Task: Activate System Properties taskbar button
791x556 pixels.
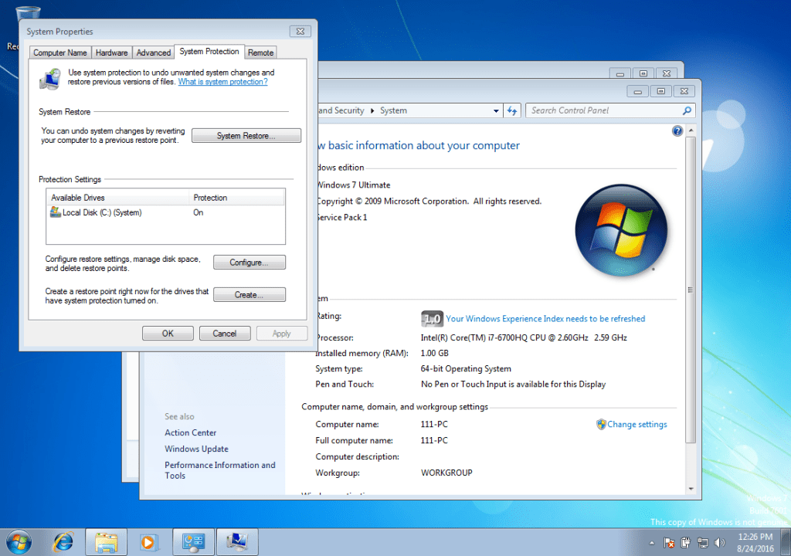Action: pyautogui.click(x=237, y=542)
